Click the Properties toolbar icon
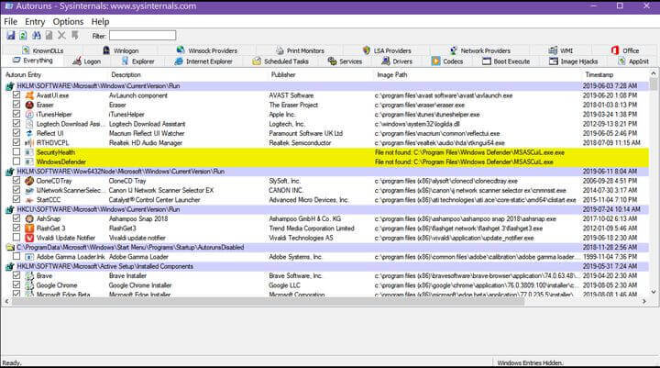 click(x=49, y=36)
